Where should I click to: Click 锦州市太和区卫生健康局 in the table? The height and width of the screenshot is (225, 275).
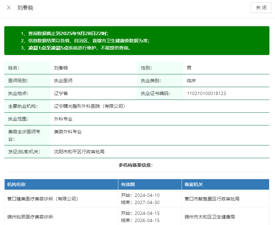click(x=209, y=217)
